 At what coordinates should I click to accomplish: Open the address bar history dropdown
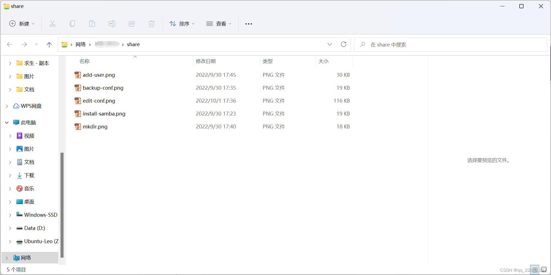(x=330, y=44)
